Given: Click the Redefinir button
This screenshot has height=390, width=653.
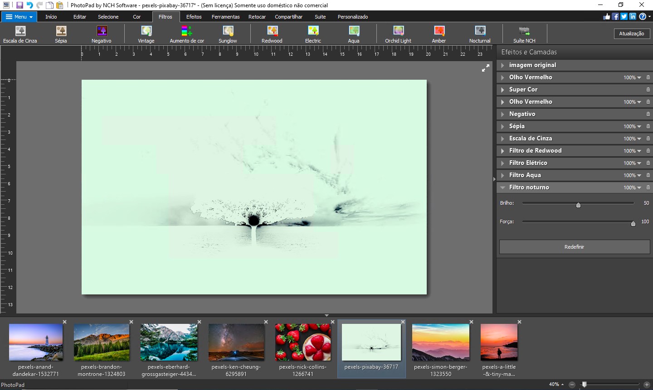Looking at the screenshot, I should 575,247.
